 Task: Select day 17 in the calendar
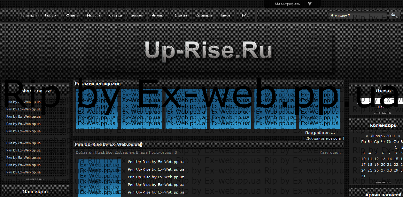(363, 165)
